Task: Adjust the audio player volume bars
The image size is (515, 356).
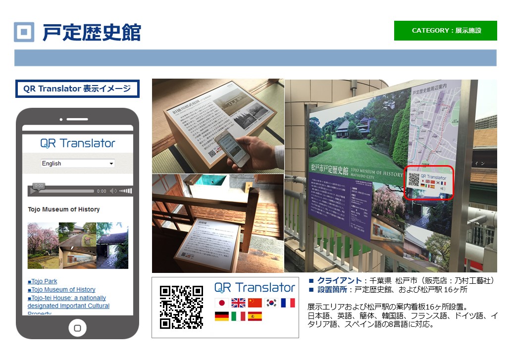Action: coord(125,191)
